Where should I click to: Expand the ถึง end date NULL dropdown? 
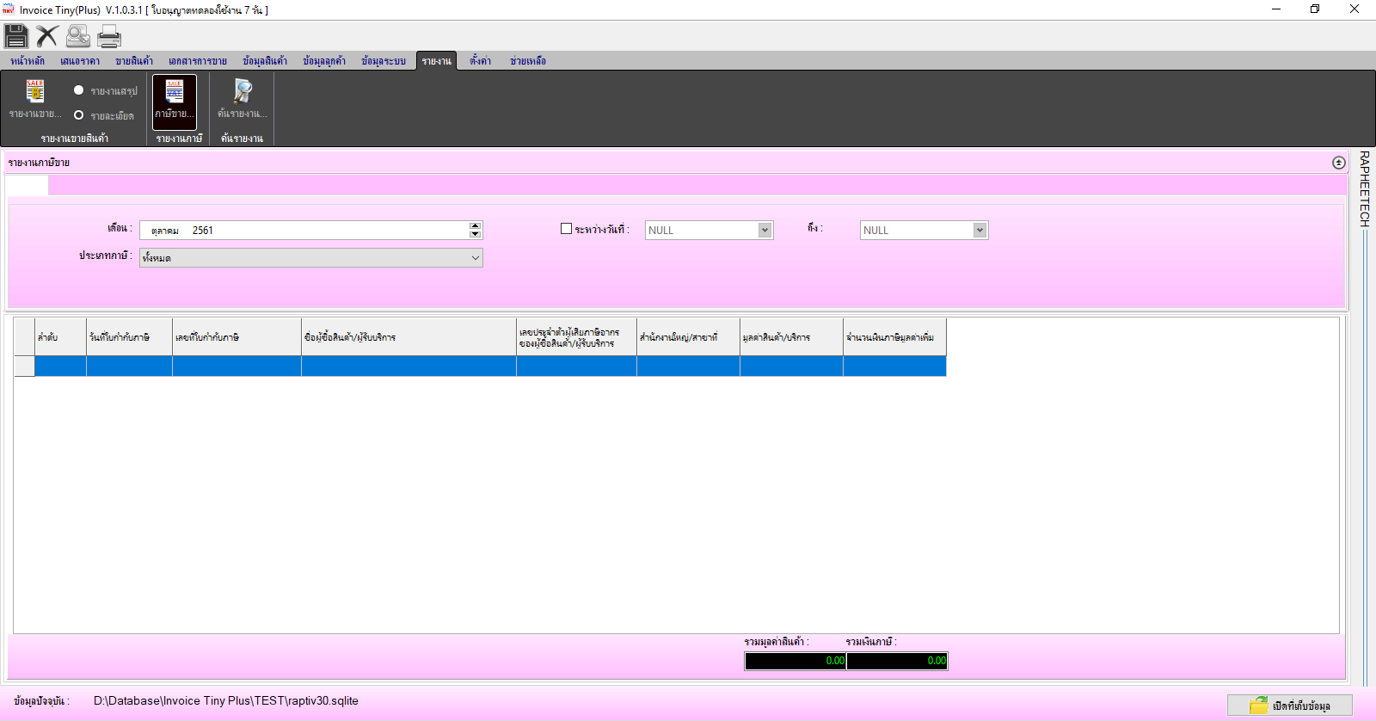coord(980,230)
